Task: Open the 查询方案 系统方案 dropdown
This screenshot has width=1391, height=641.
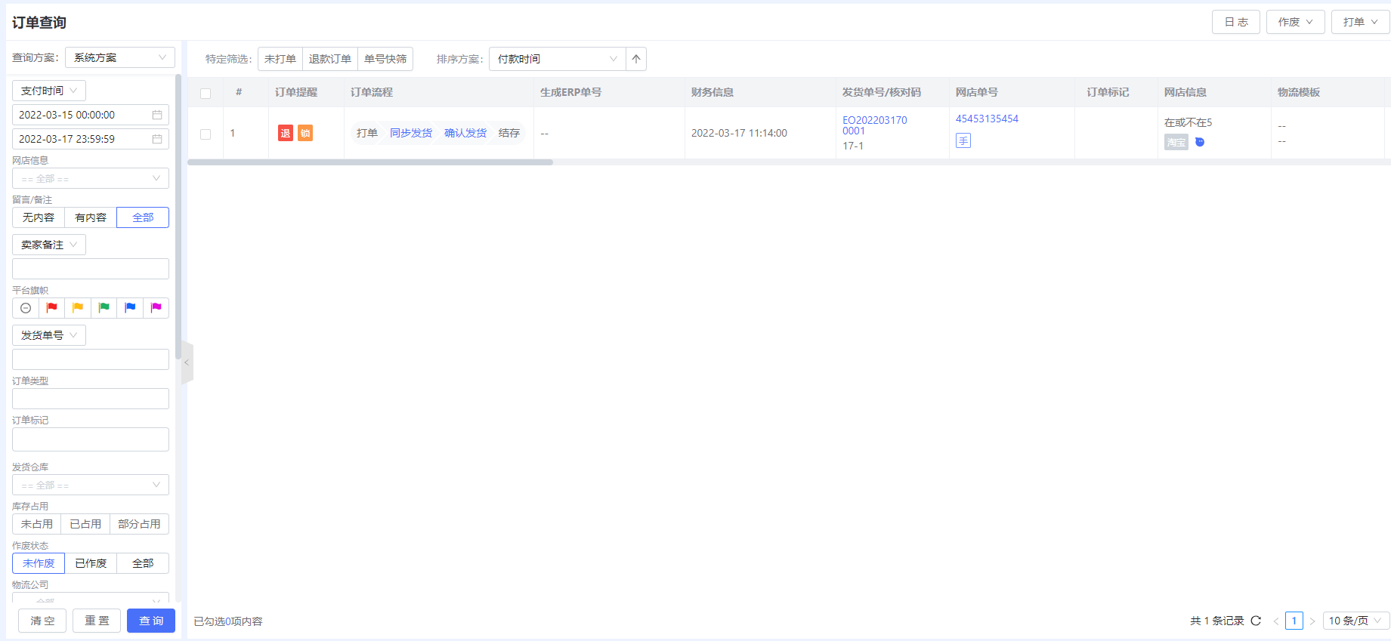Action: point(120,57)
